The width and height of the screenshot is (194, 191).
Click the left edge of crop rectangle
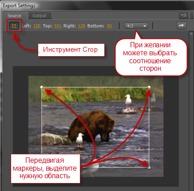42,120
